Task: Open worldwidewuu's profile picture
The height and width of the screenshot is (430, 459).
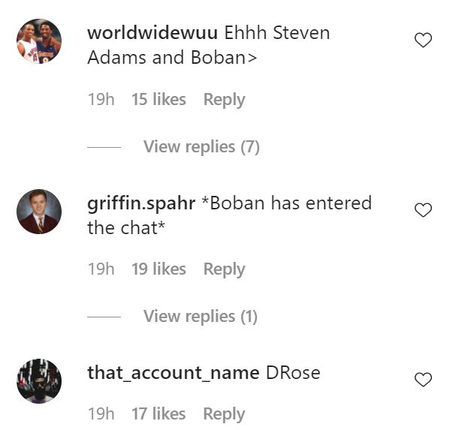Action: (x=39, y=41)
